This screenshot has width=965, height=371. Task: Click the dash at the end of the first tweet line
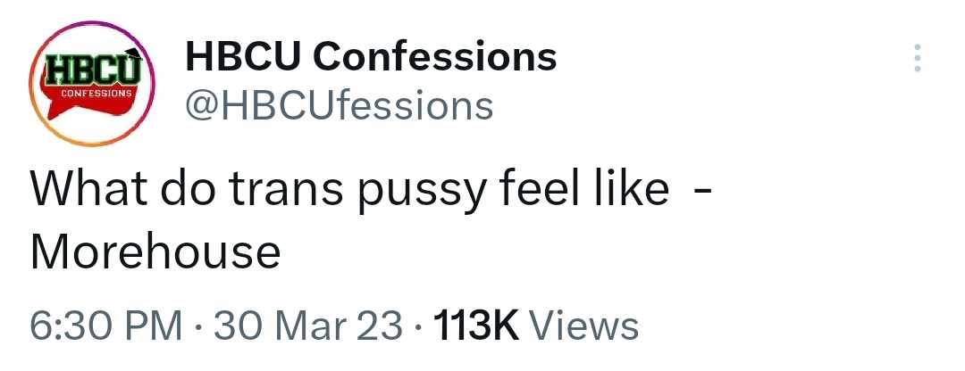click(702, 191)
